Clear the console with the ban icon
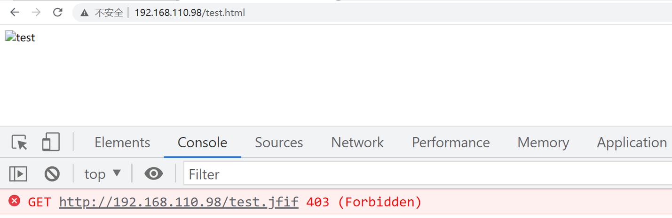 pyautogui.click(x=52, y=174)
